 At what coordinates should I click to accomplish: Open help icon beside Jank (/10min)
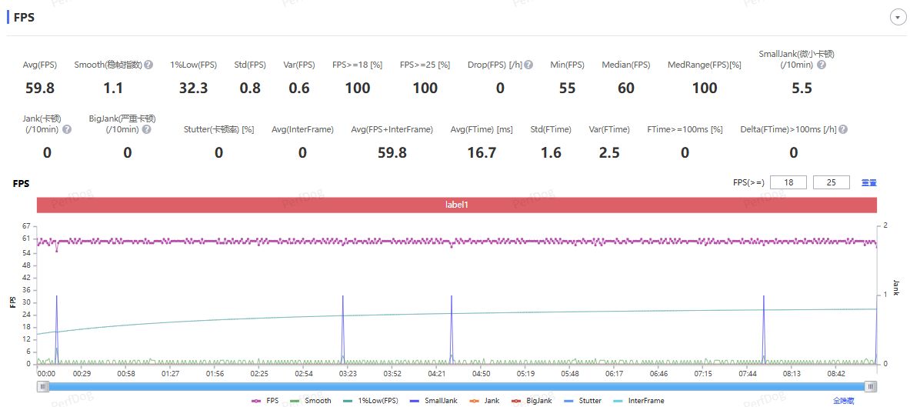click(x=67, y=129)
